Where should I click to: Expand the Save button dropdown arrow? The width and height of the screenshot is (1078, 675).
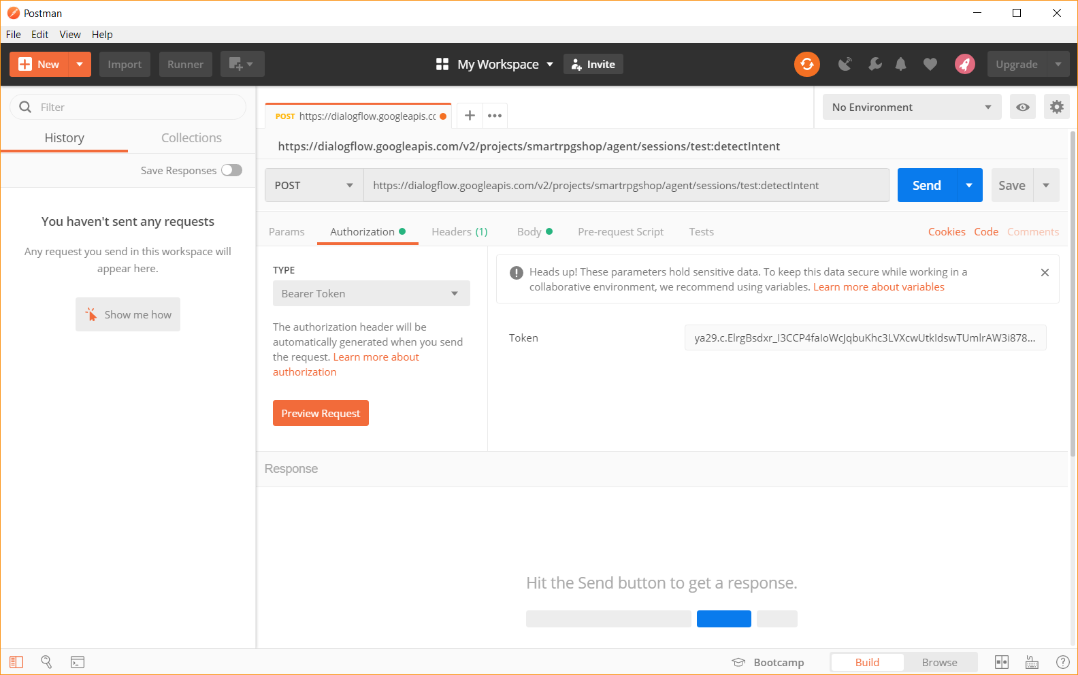(x=1046, y=185)
